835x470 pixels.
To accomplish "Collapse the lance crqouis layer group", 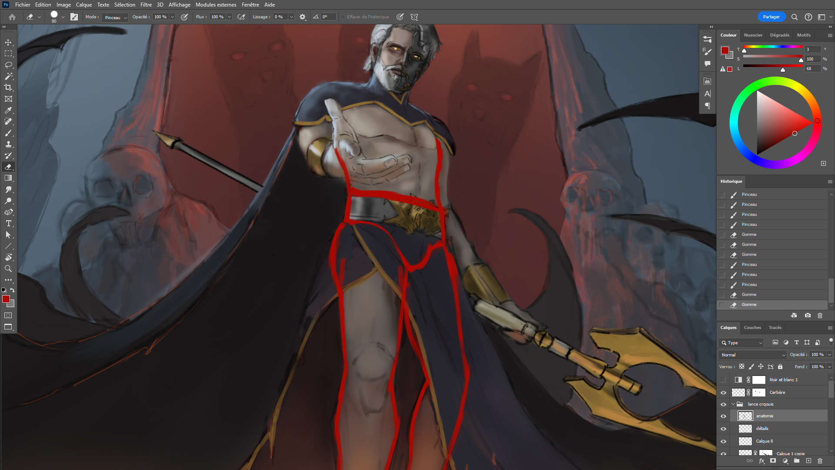I will point(733,404).
